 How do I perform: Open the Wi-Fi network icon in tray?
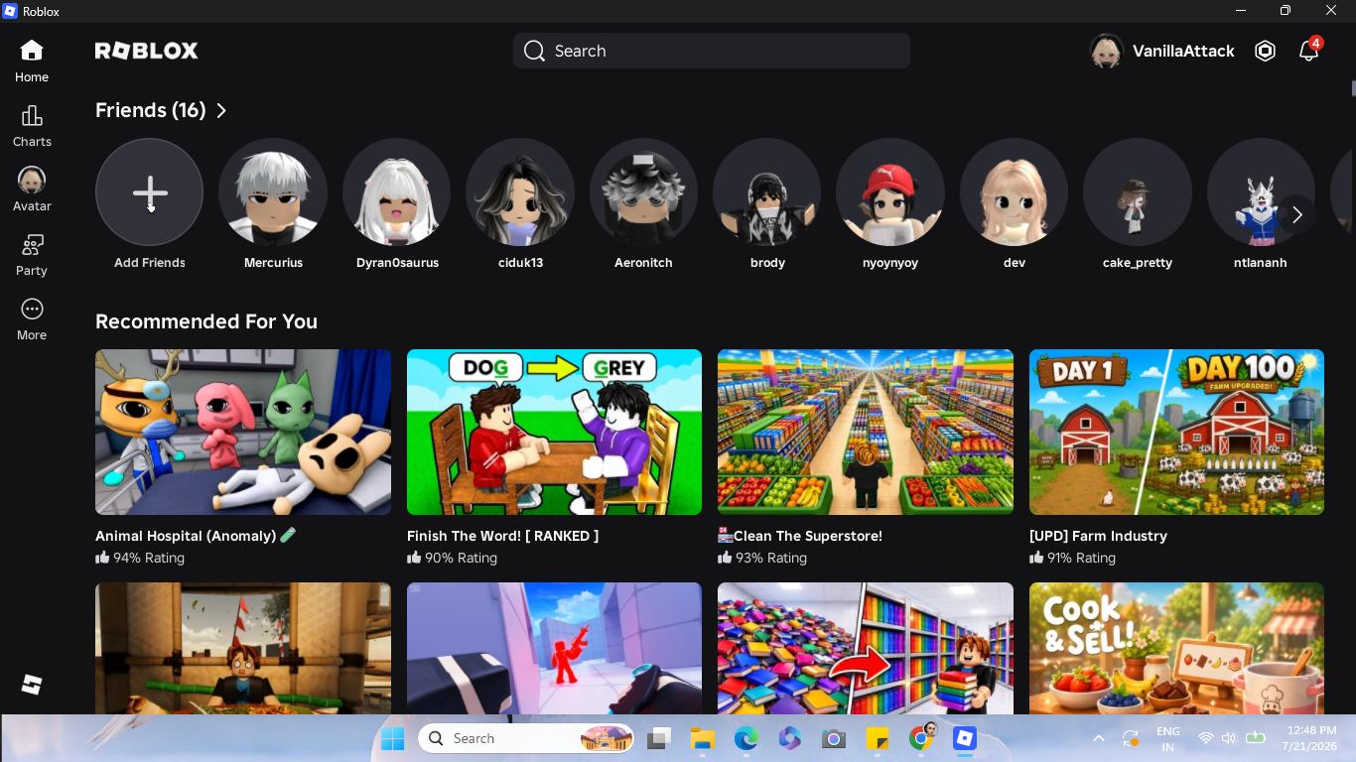click(x=1206, y=738)
